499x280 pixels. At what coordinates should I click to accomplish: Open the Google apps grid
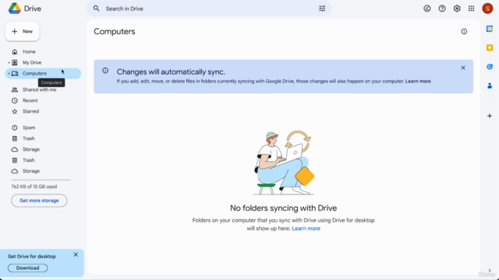coord(471,9)
